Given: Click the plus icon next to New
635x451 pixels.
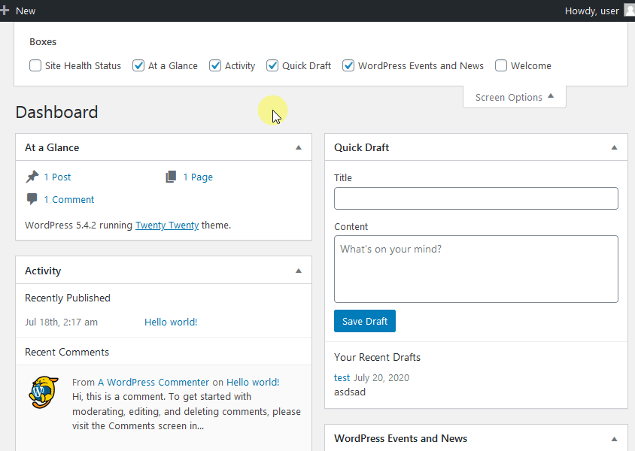Looking at the screenshot, I should click(5, 11).
